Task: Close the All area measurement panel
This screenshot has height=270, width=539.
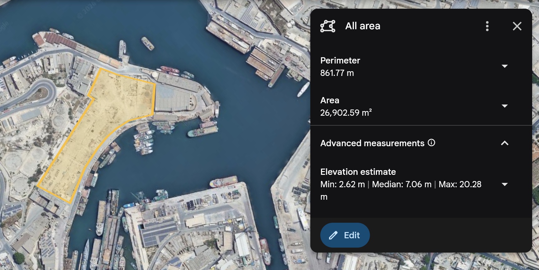Action: [x=517, y=26]
